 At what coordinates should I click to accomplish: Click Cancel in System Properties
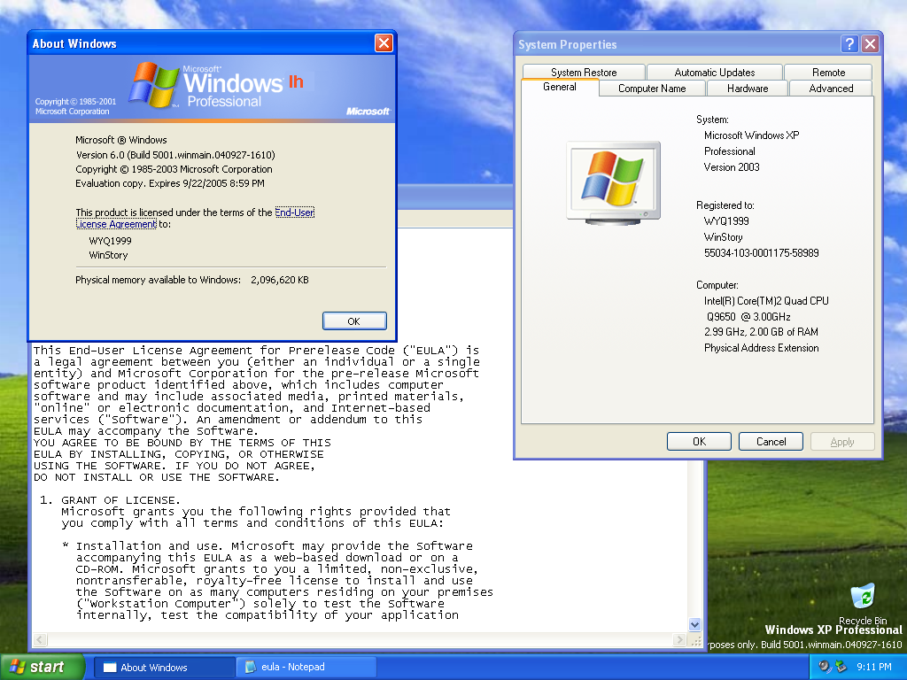771,441
